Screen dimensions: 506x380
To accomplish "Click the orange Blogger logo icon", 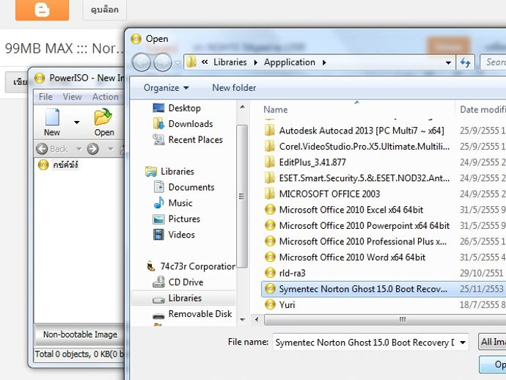I will click(x=42, y=10).
